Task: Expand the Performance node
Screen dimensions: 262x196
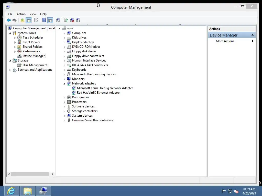Action: click(15, 52)
